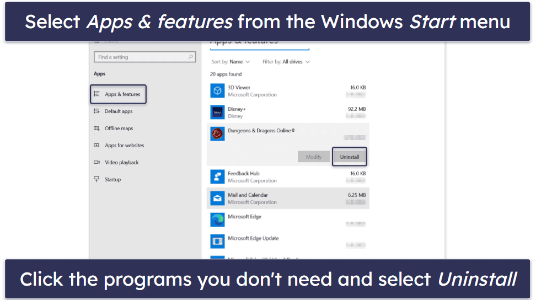
Task: Click the Modify button
Action: pyautogui.click(x=313, y=157)
